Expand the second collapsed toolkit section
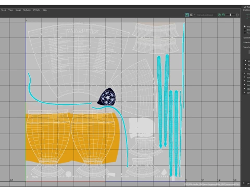This screenshot has height=187, width=250. 245,64
